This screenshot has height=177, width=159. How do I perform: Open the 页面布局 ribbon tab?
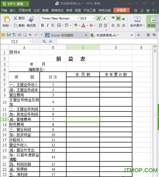tap(25, 11)
